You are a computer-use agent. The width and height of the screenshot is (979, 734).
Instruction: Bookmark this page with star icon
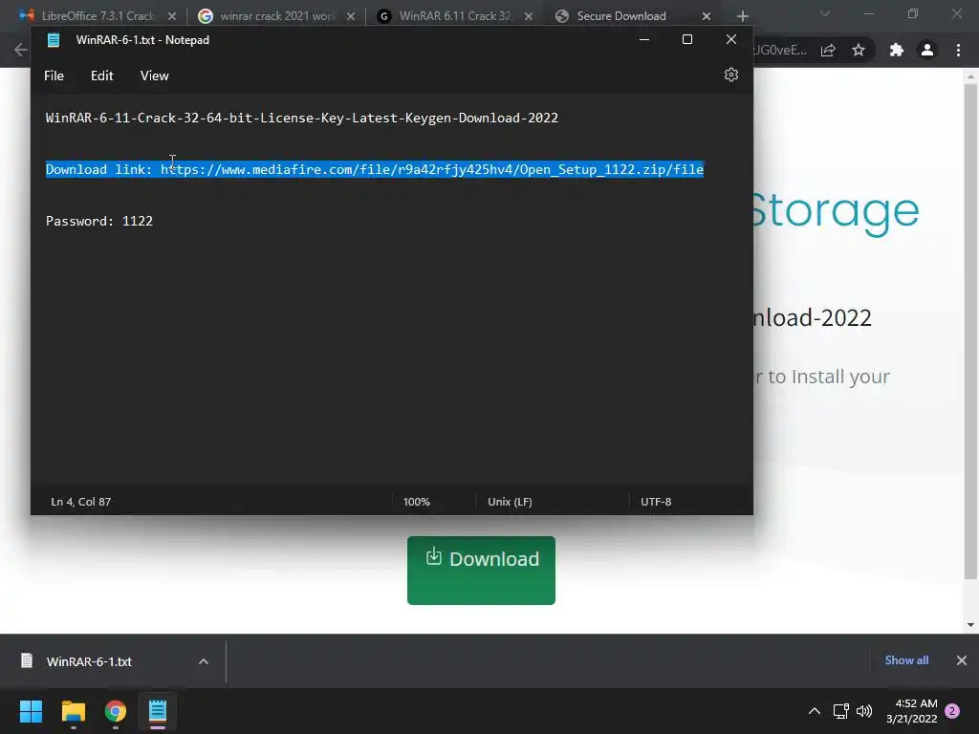click(x=859, y=51)
